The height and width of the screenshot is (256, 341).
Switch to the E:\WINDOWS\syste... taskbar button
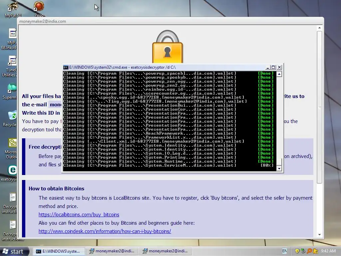pyautogui.click(x=58, y=251)
